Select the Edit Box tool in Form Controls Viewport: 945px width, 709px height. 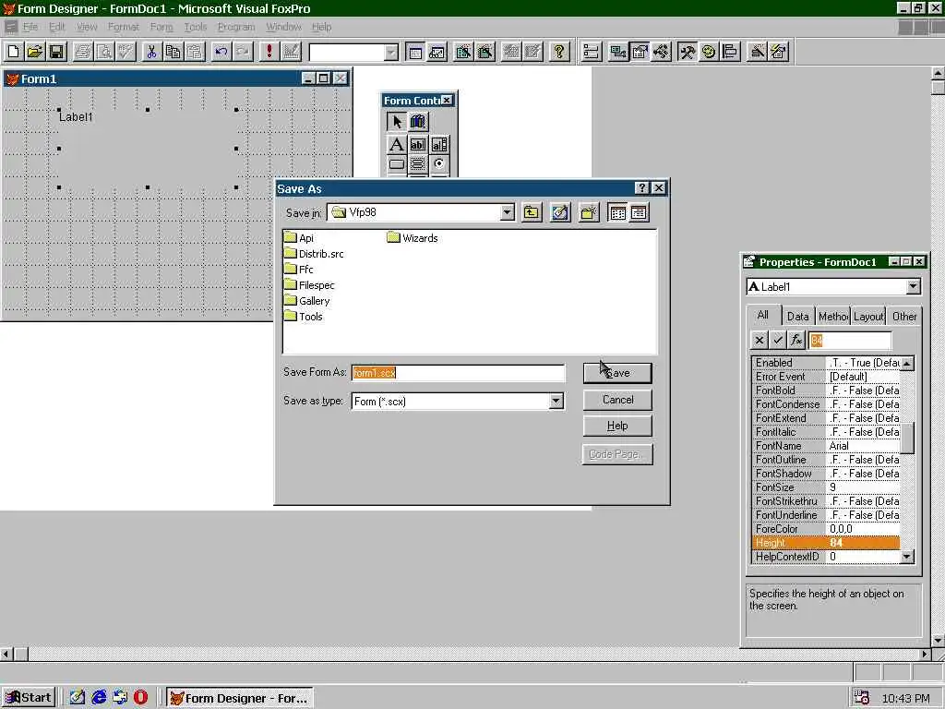coord(439,145)
